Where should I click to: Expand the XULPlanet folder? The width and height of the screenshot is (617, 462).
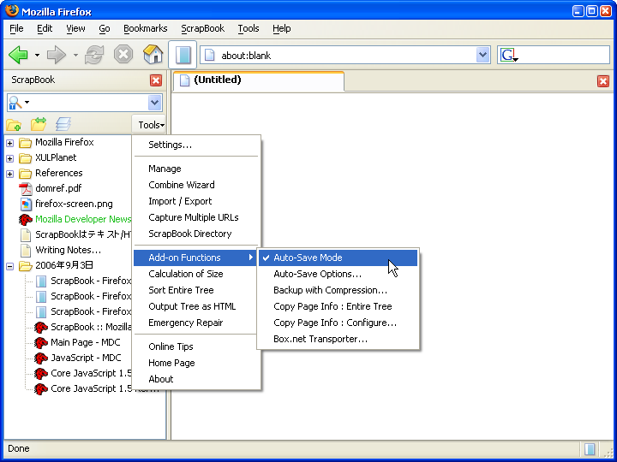[x=10, y=159]
